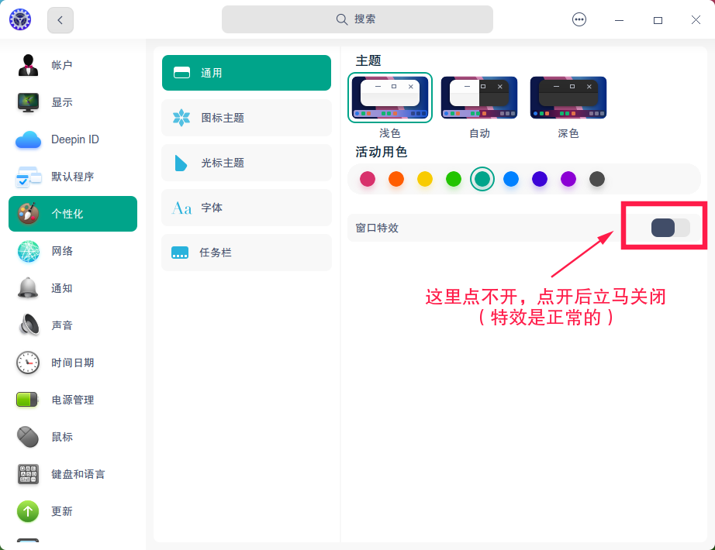Open the 时间日期 (Time) clock icon

(x=29, y=363)
